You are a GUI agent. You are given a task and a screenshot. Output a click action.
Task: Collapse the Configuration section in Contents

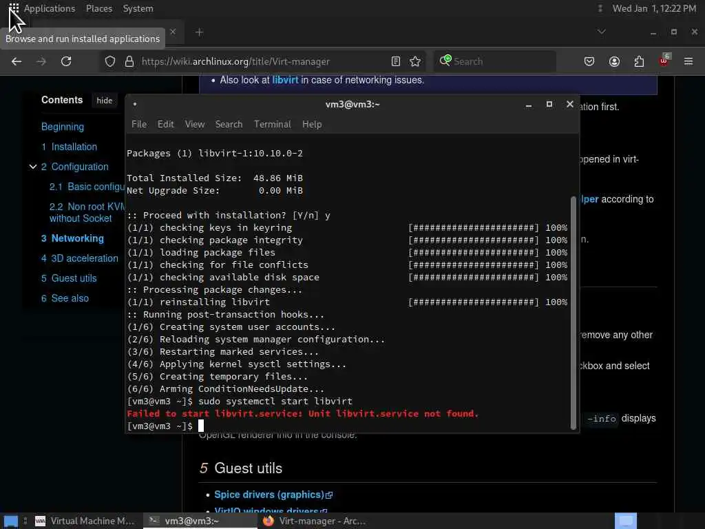(x=33, y=167)
